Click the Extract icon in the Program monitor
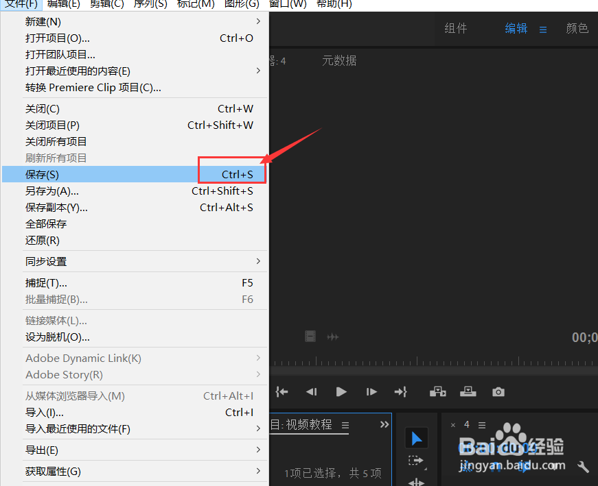Image resolution: width=598 pixels, height=486 pixels. point(468,391)
